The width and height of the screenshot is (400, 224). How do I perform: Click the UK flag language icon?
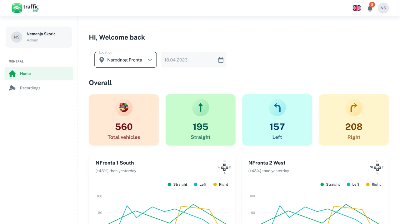click(x=357, y=8)
